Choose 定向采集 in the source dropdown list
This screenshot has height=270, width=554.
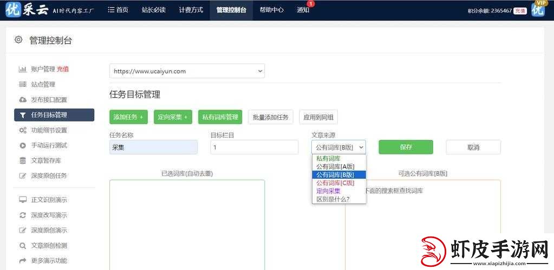339,191
